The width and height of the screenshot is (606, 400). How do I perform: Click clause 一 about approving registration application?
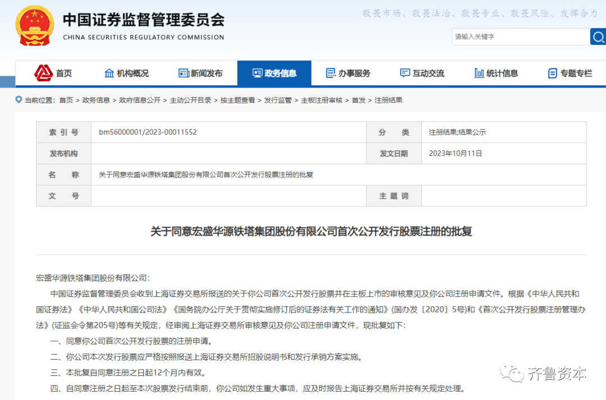[x=131, y=341]
